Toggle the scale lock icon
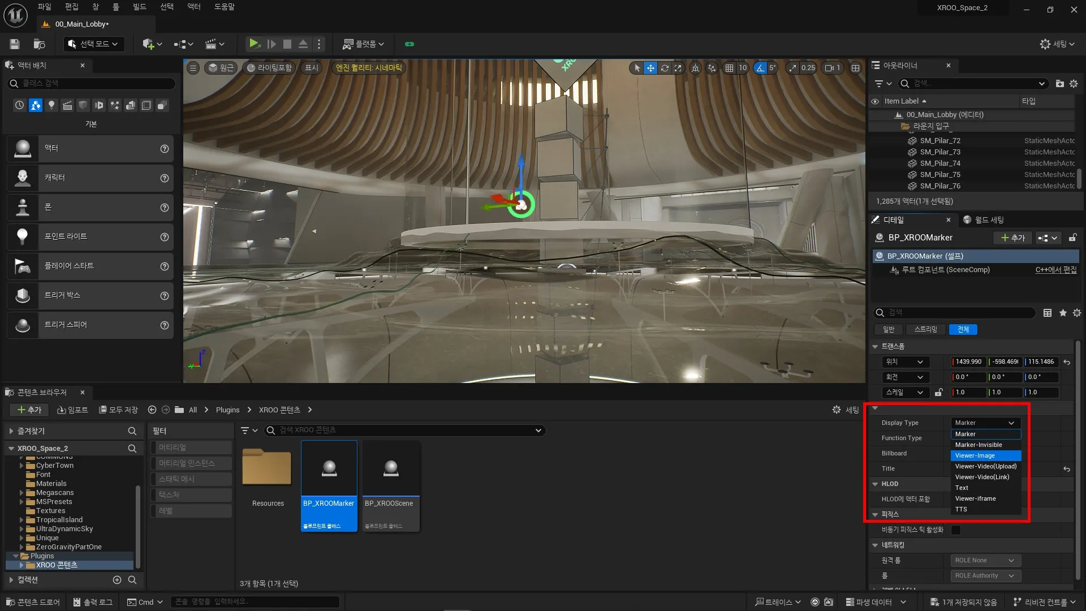1086x611 pixels. click(939, 392)
